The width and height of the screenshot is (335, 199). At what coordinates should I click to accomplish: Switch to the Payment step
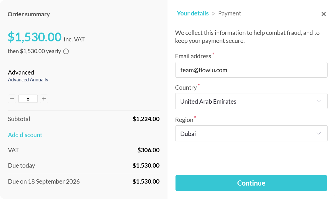coord(230,13)
